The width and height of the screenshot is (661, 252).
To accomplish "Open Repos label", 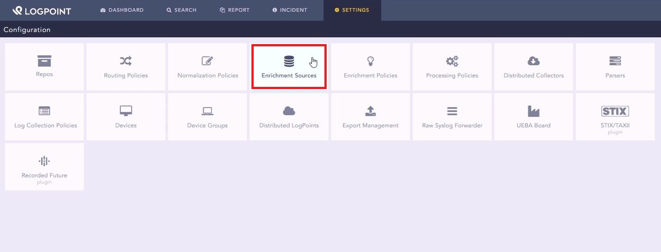I will pos(44,74).
